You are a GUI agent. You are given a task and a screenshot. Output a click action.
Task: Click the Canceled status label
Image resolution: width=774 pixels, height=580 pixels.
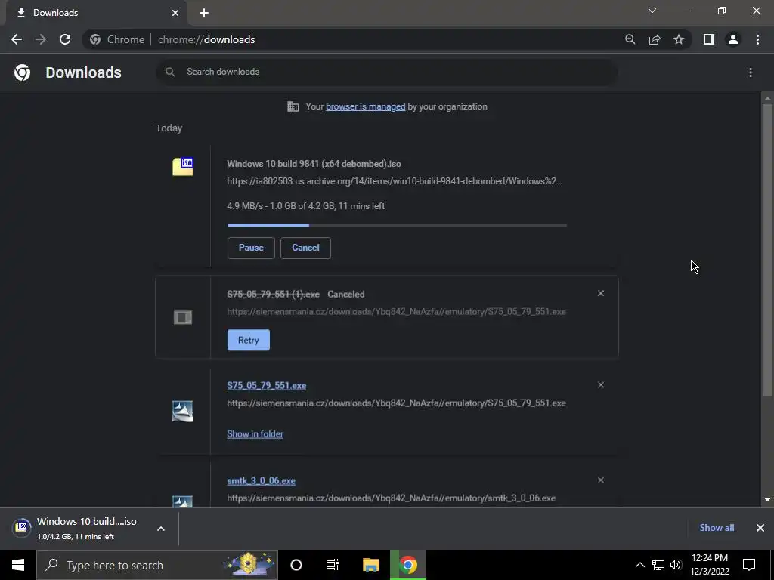coord(346,295)
